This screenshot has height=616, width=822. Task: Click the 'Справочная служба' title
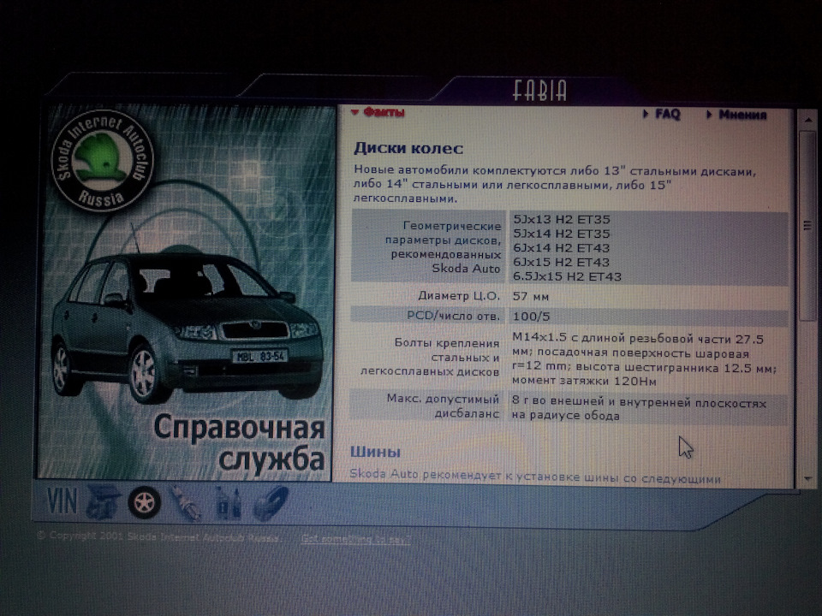click(239, 442)
